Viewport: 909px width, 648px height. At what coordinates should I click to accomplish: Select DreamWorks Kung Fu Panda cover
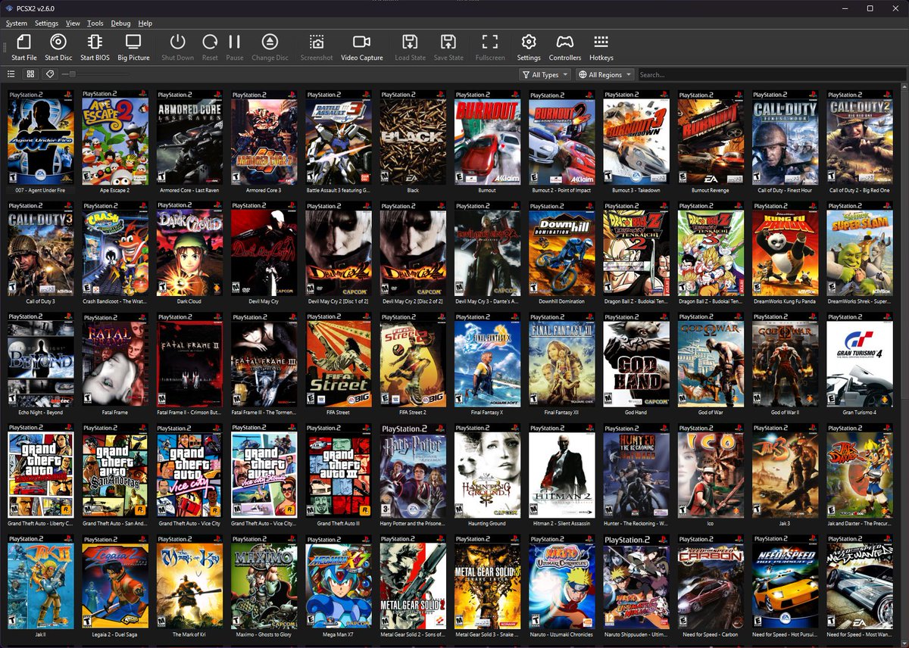[x=786, y=248]
